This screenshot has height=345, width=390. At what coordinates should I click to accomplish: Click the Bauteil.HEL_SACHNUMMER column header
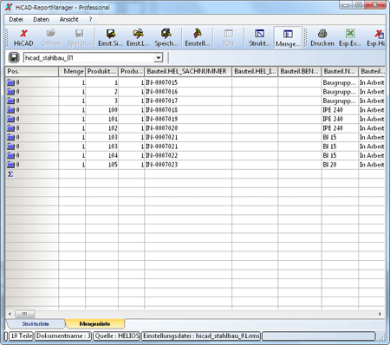188,71
